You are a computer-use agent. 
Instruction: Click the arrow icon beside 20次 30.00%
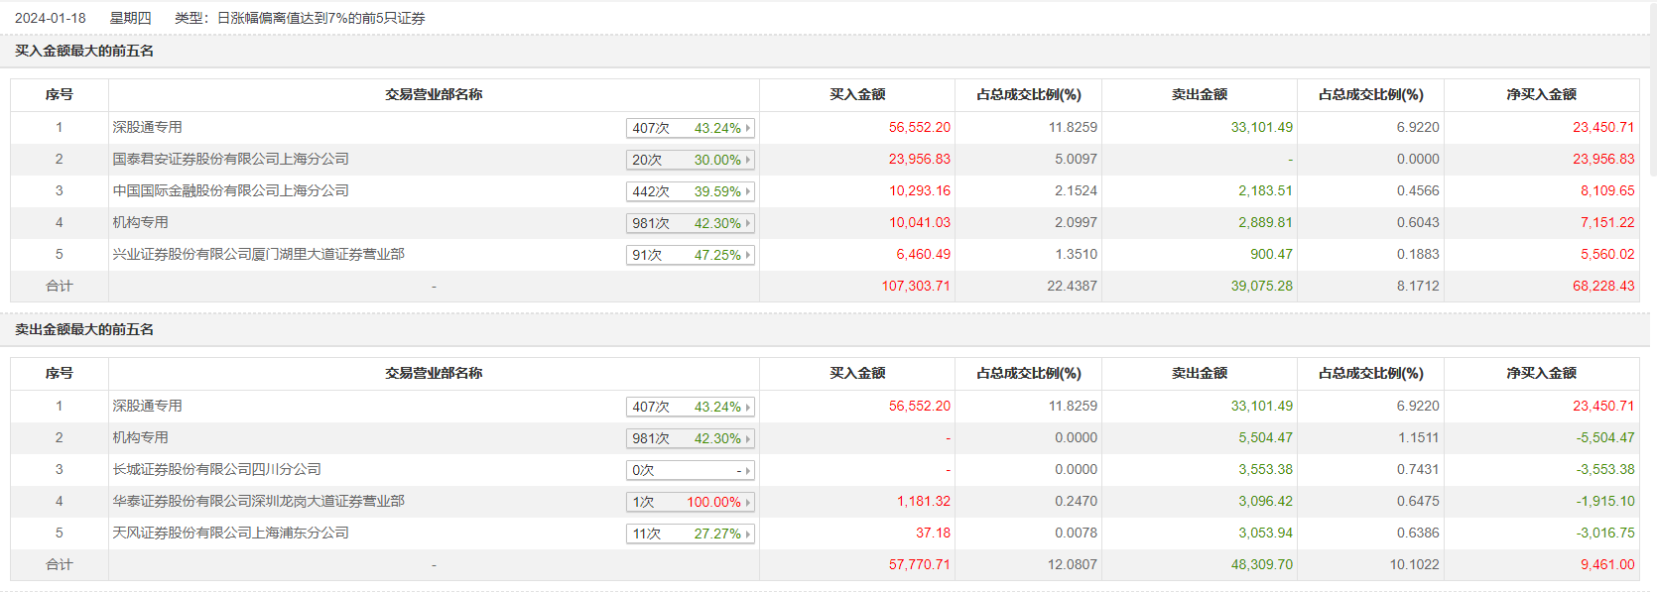pos(748,160)
